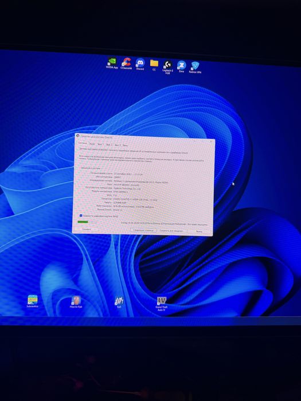
Task: Close the DirectX diagnostic tool window
Action: pos(211,141)
